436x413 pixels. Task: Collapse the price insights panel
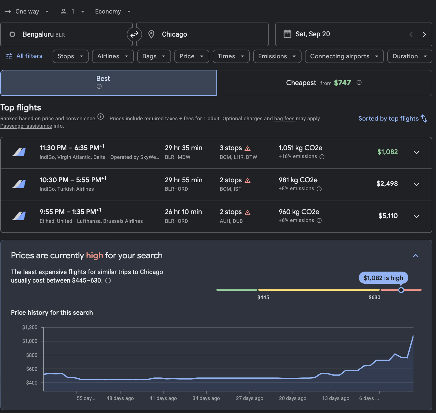point(416,256)
